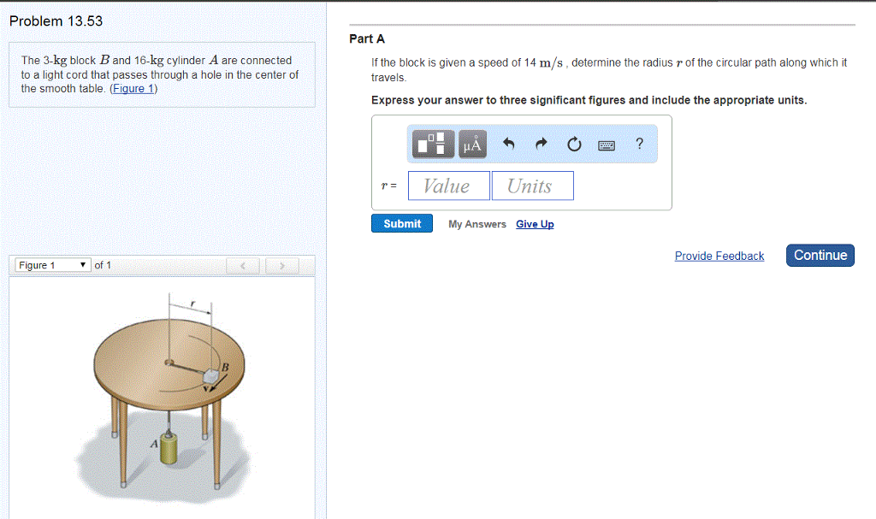The image size is (876, 519).
Task: Open the Provide Feedback link
Action: pos(719,256)
